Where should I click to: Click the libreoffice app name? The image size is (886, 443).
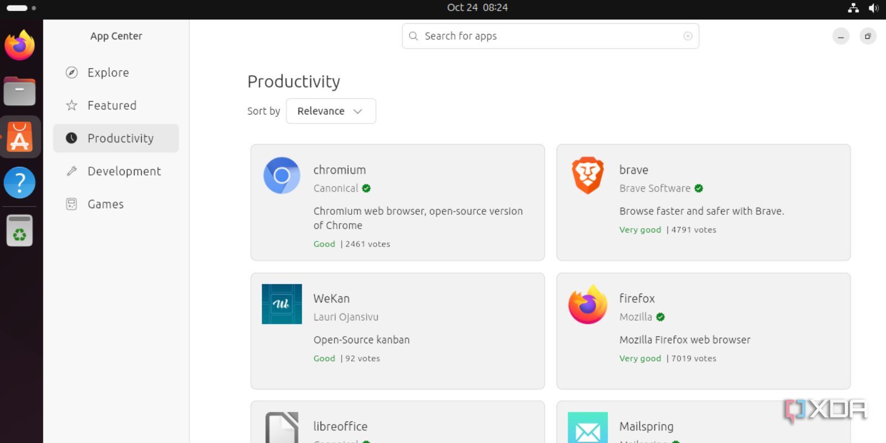(340, 426)
